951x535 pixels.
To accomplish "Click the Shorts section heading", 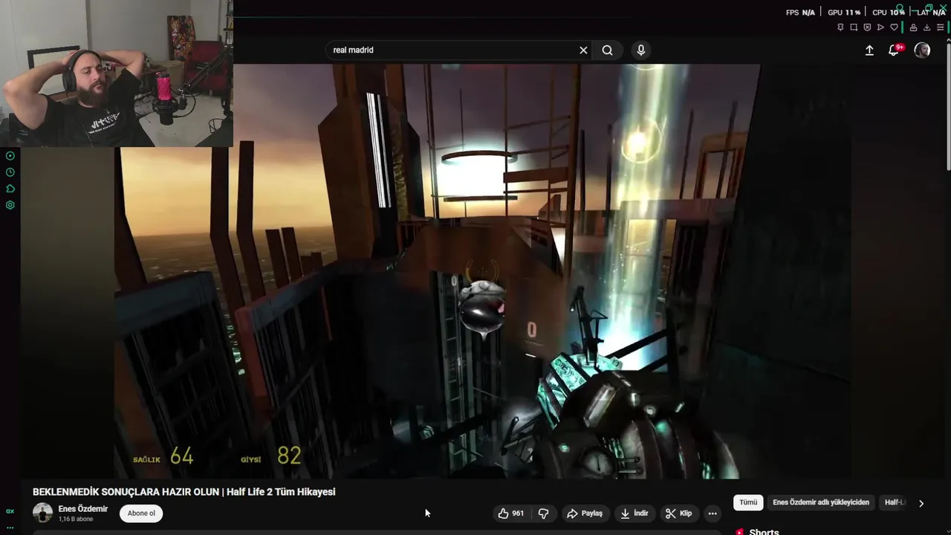I will (764, 531).
